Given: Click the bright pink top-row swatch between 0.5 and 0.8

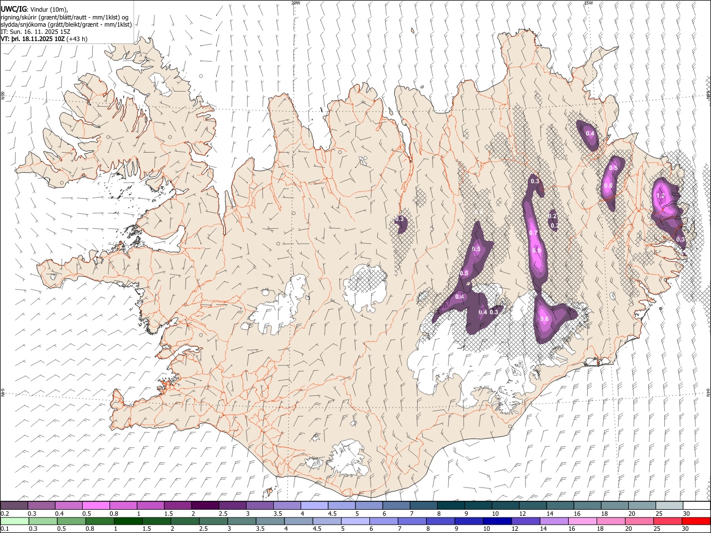Looking at the screenshot, I should click(96, 506).
